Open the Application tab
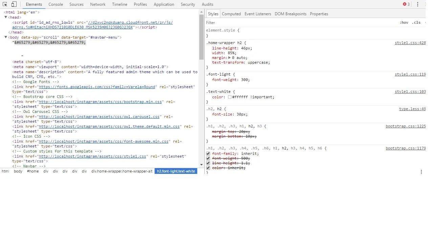 tap(164, 4)
